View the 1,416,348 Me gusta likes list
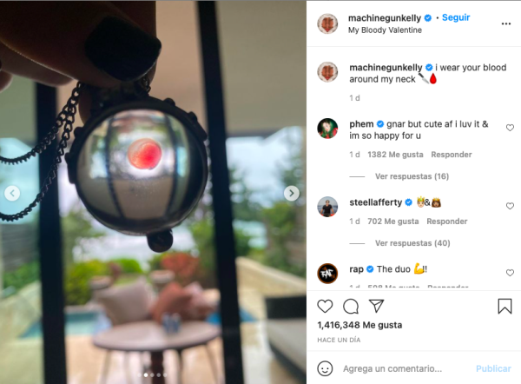This screenshot has width=521, height=384. 359,325
